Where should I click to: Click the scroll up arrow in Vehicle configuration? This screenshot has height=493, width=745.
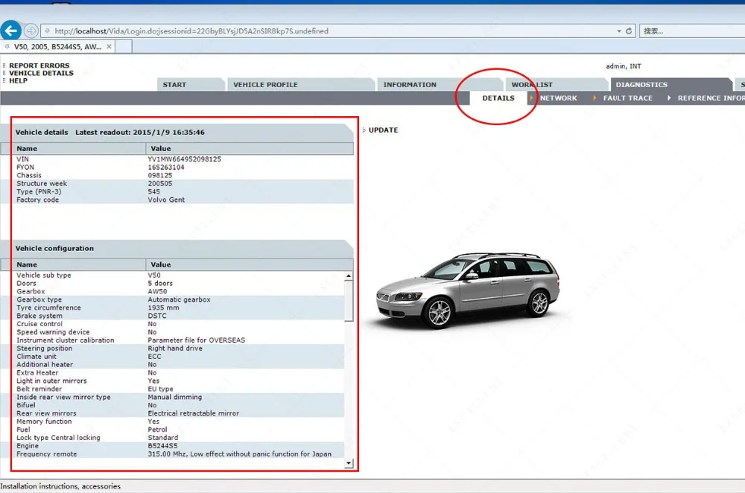coord(349,276)
